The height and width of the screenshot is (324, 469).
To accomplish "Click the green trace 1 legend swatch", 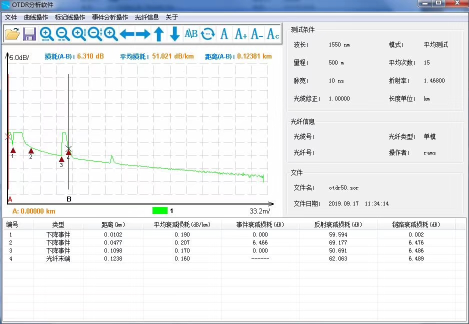I will [160, 210].
